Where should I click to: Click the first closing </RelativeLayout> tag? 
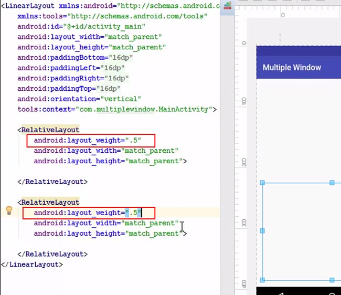tap(52, 182)
